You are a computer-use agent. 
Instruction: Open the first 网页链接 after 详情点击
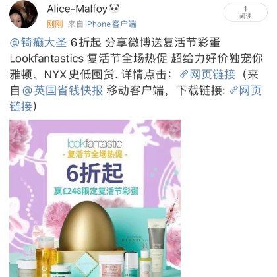tap(212, 75)
